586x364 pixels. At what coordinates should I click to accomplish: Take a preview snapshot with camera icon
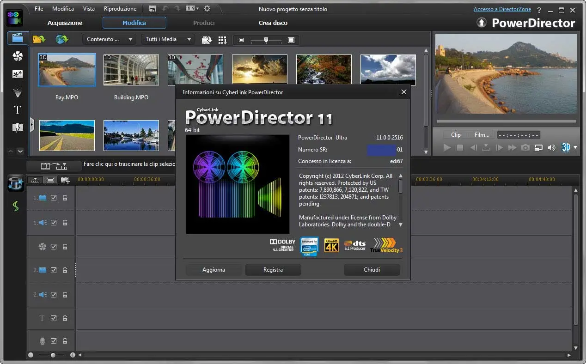tap(525, 148)
